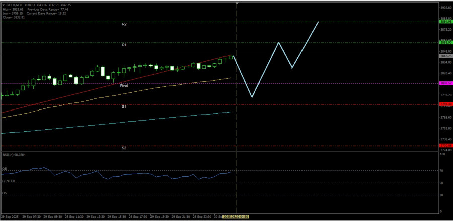Click the red S1 price tag on axis
453x221 pixels.
click(x=445, y=104)
